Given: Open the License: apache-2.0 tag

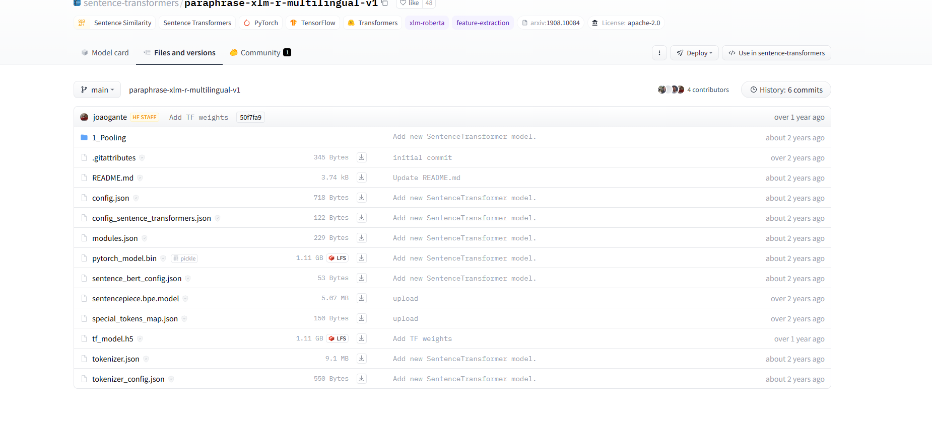Looking at the screenshot, I should coord(626,23).
